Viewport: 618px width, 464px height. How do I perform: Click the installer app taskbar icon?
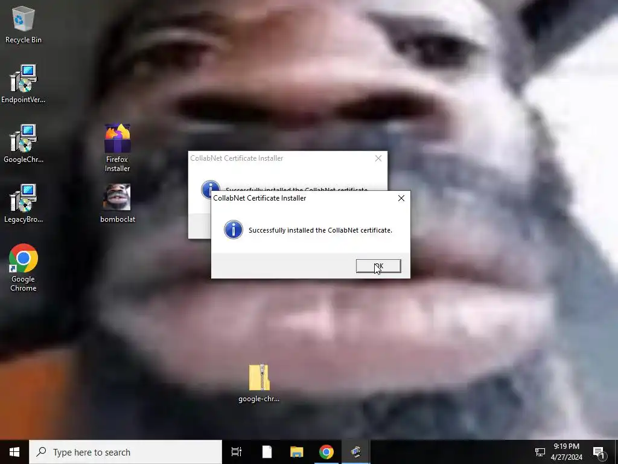[356, 452]
